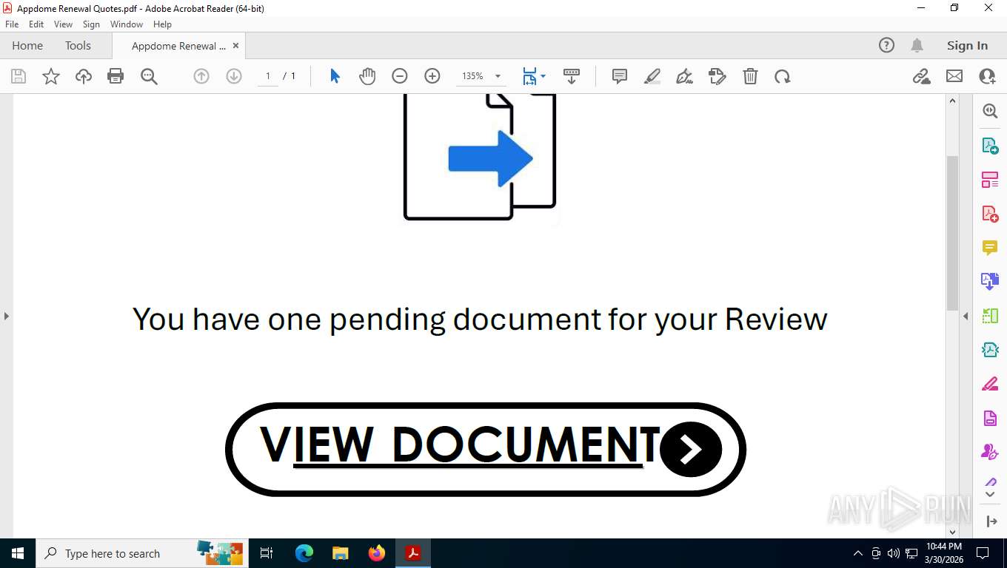Image resolution: width=1007 pixels, height=568 pixels.
Task: Click the Delete trash icon
Action: 750,76
